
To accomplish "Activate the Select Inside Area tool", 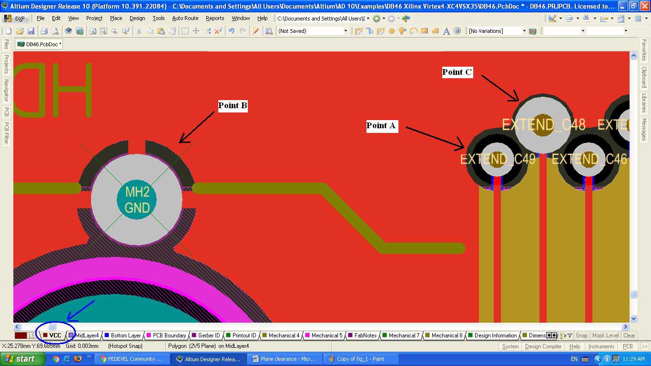I will click(185, 31).
